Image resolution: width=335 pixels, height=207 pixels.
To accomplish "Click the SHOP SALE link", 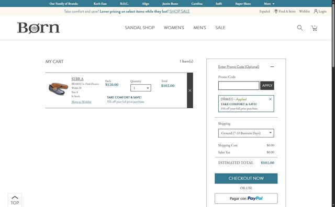I will tap(180, 11).
